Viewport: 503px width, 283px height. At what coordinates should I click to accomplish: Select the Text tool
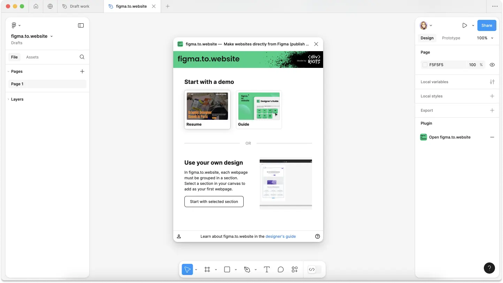click(x=267, y=269)
